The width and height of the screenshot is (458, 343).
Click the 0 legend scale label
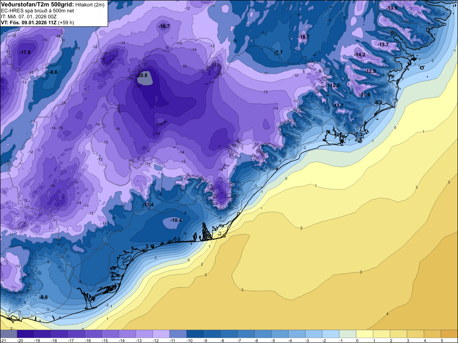coord(357,340)
